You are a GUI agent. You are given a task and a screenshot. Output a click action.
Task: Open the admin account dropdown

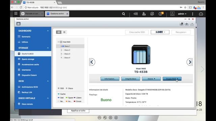click(x=182, y=14)
